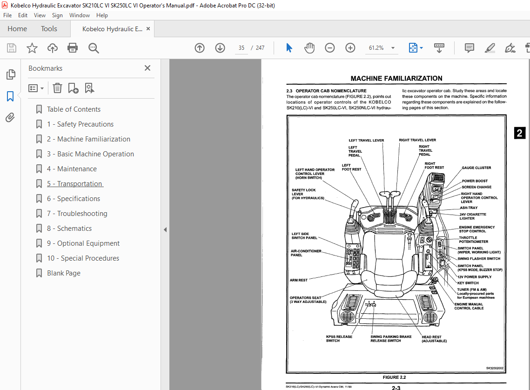Open the Attachments paperclip panel

(10, 118)
